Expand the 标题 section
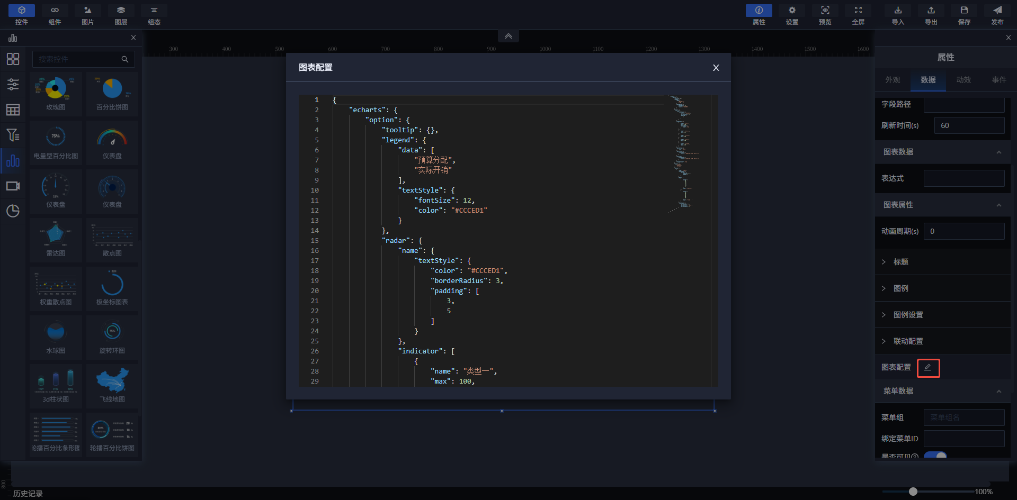This screenshot has width=1017, height=500. [900, 262]
